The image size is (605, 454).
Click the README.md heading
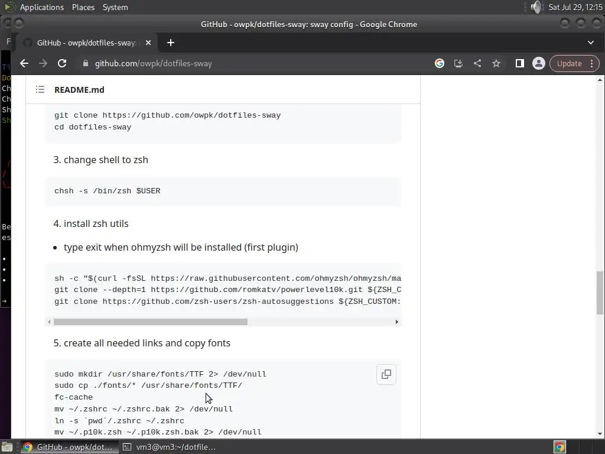click(x=79, y=90)
